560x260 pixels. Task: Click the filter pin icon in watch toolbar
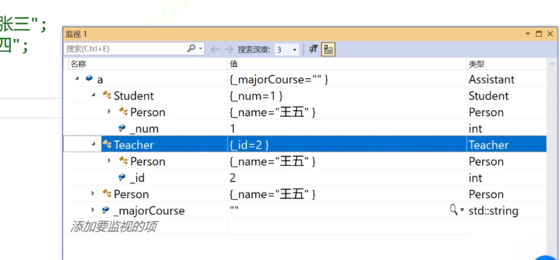point(313,49)
